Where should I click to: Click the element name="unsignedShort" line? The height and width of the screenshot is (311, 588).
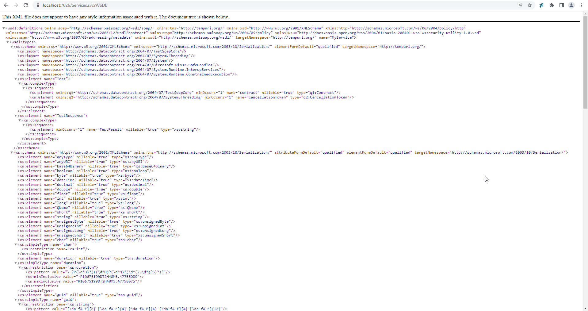[98, 235]
